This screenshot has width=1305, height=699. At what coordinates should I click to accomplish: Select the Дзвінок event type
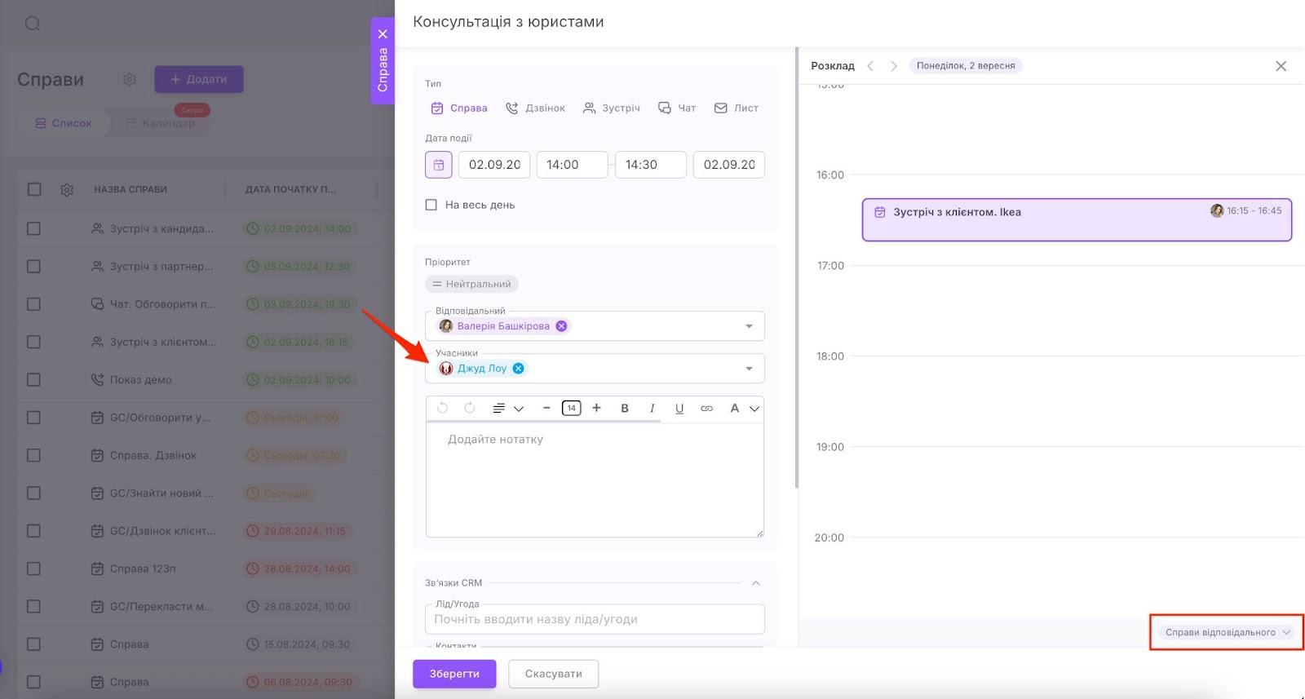(x=535, y=108)
